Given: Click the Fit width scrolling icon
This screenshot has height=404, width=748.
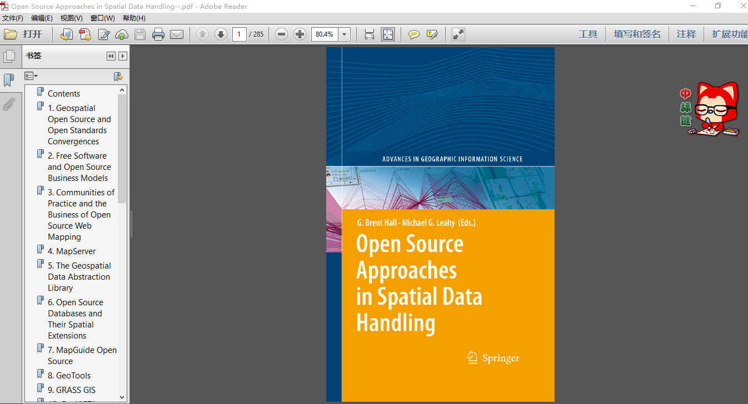Looking at the screenshot, I should pyautogui.click(x=370, y=34).
